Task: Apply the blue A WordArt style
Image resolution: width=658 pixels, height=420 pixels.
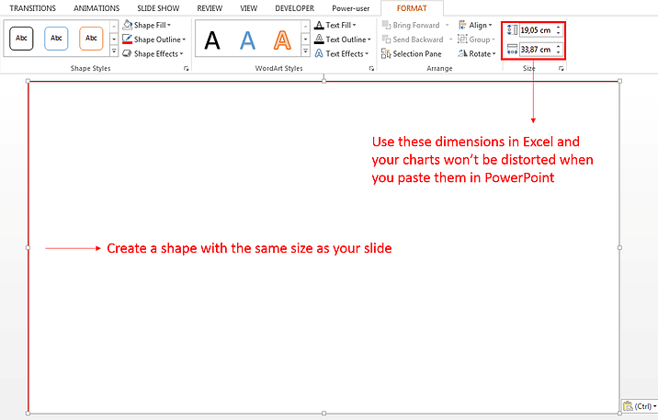Action: (247, 40)
